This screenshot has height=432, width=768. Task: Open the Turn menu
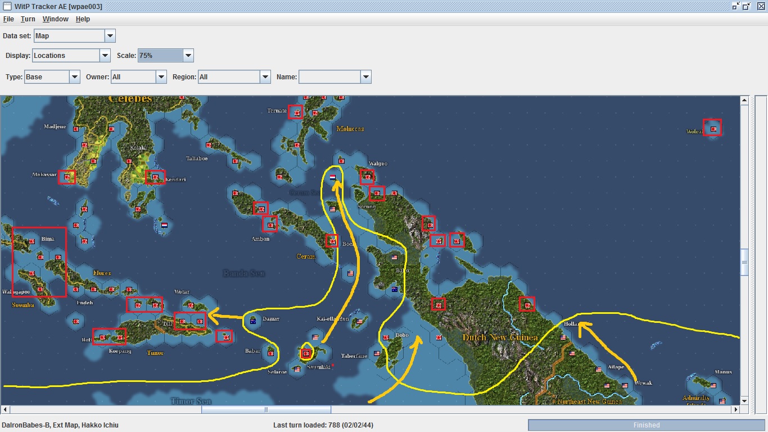pyautogui.click(x=28, y=19)
